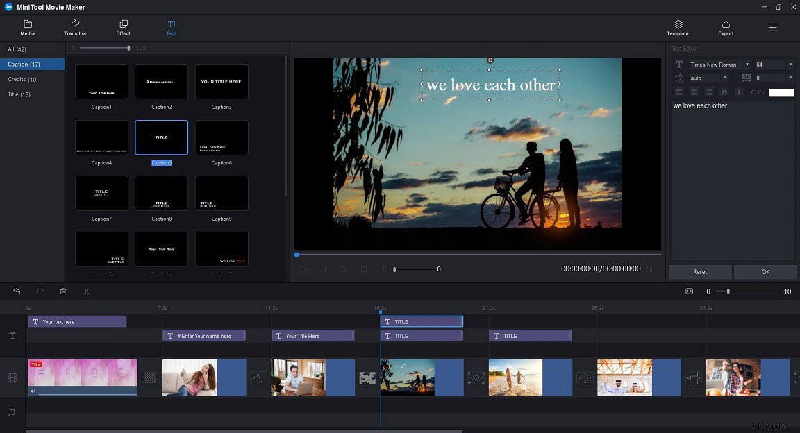Click the Reset button
This screenshot has height=433, width=800.
700,271
